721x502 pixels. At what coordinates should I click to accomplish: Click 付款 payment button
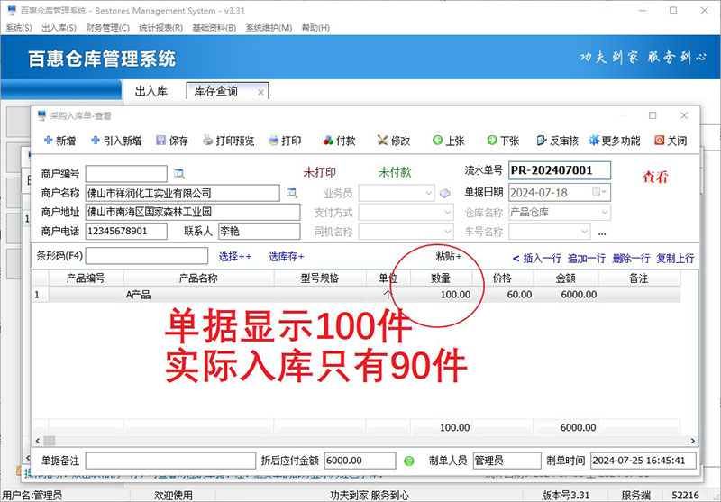[340, 141]
